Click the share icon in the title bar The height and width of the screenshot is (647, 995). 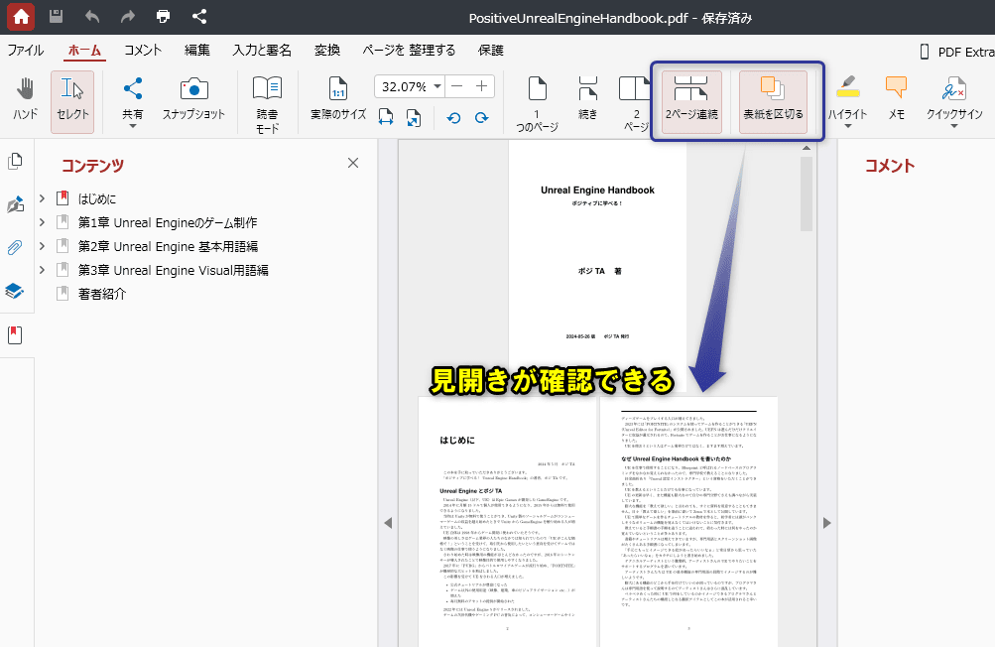coord(199,17)
